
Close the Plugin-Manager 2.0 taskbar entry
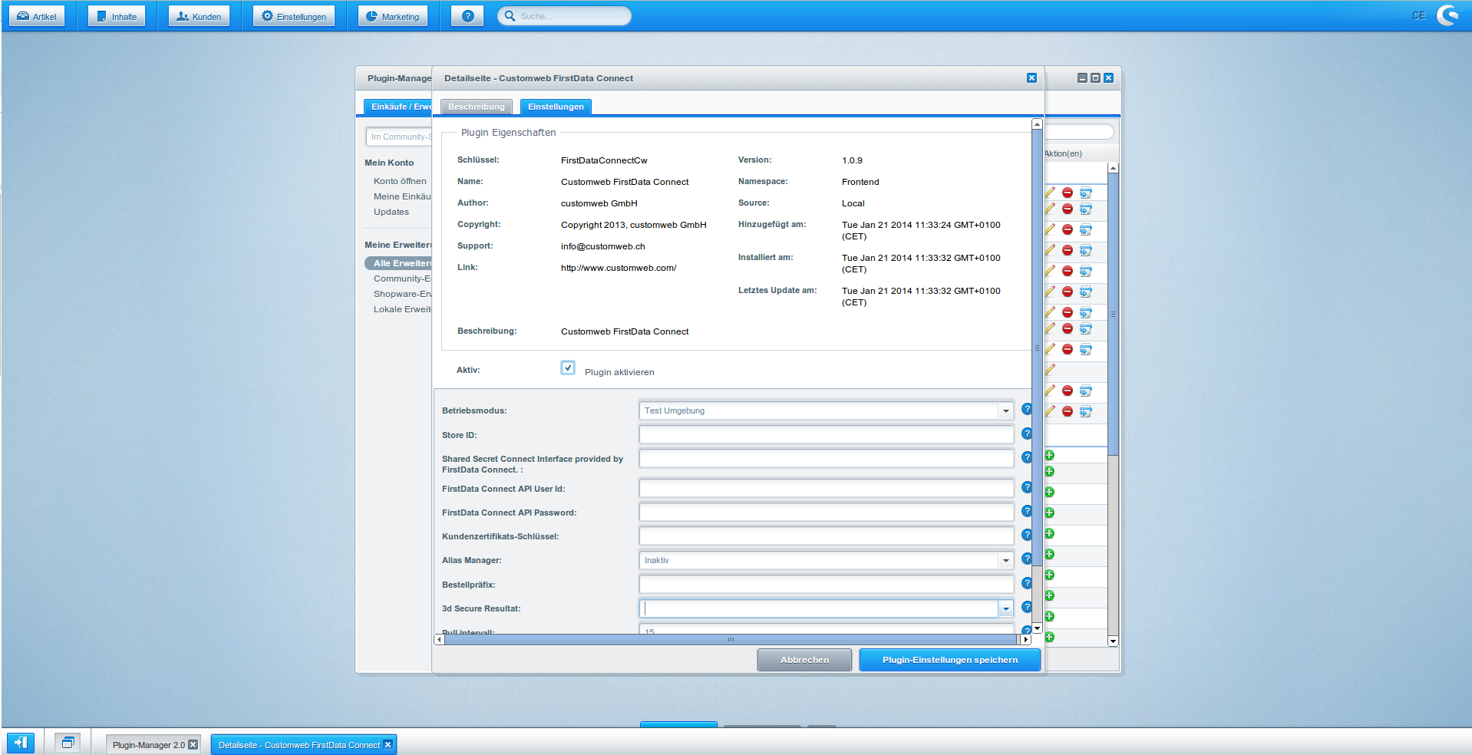tap(193, 744)
